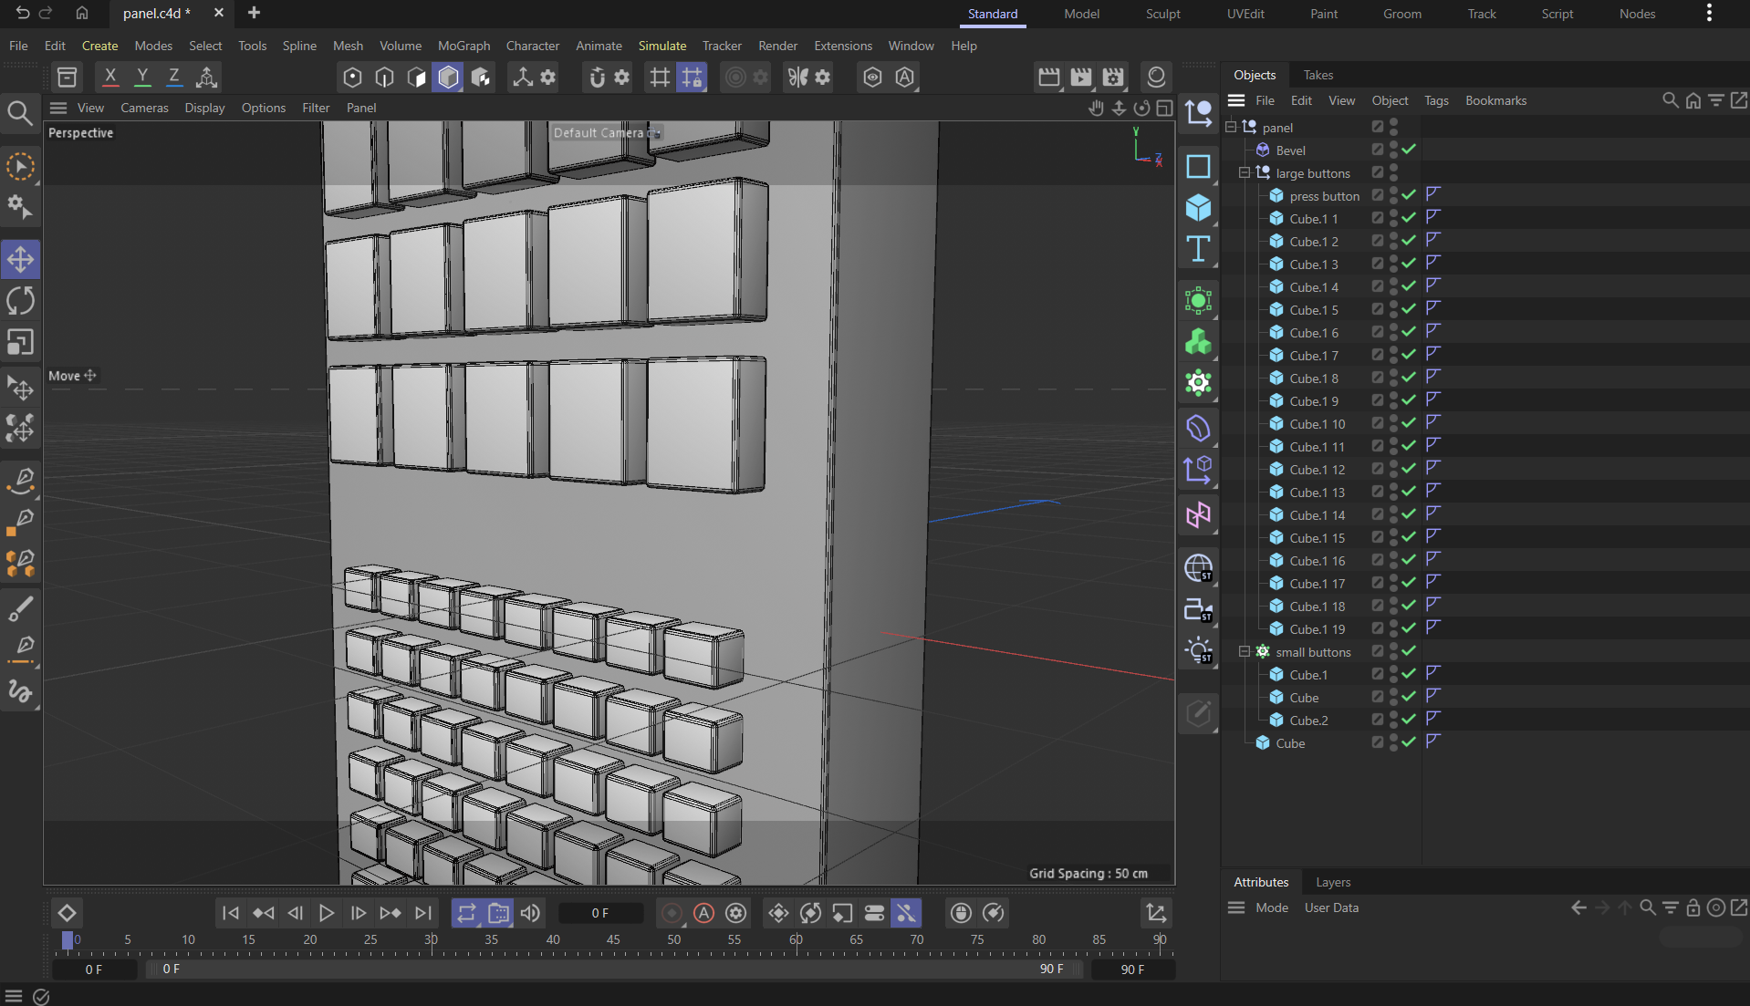
Task: Select the Points mode icon
Action: pos(352,78)
